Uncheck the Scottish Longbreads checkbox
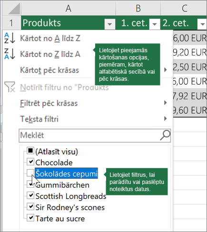Viewport: 207px width, 232px height. click(x=30, y=195)
